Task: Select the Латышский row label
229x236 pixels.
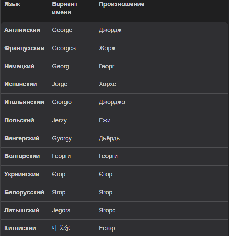Action: click(22, 210)
